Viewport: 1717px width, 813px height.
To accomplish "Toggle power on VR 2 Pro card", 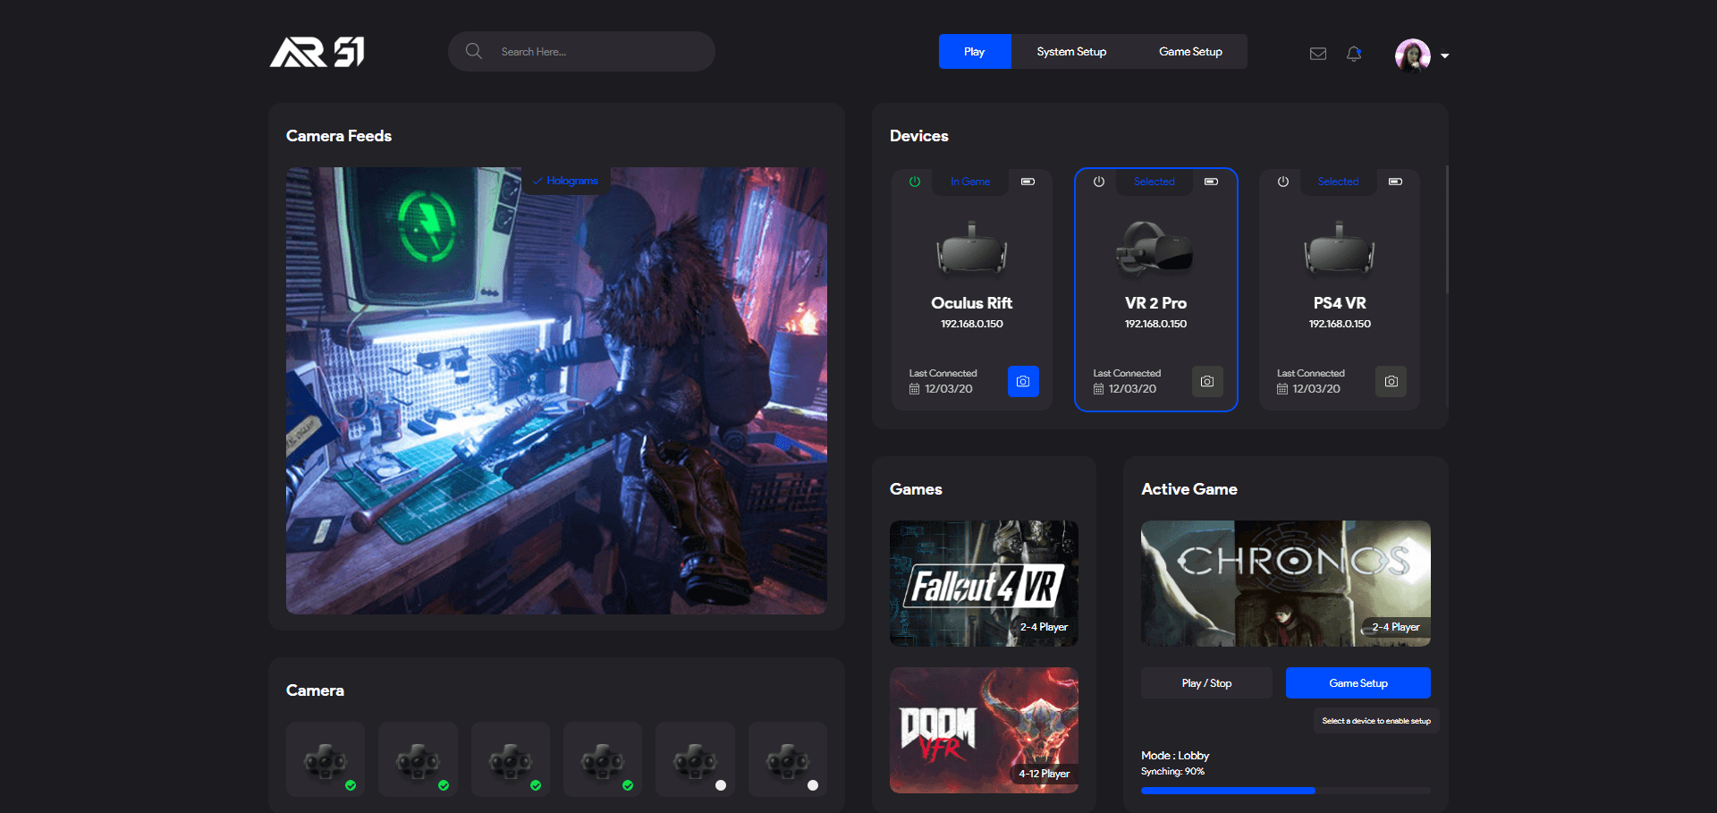I will (x=1099, y=182).
